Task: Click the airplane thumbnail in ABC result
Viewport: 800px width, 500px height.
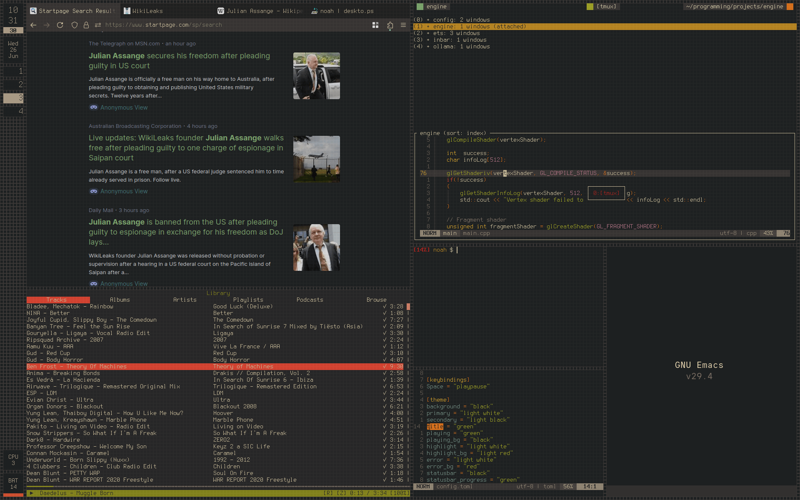Action: (316, 159)
